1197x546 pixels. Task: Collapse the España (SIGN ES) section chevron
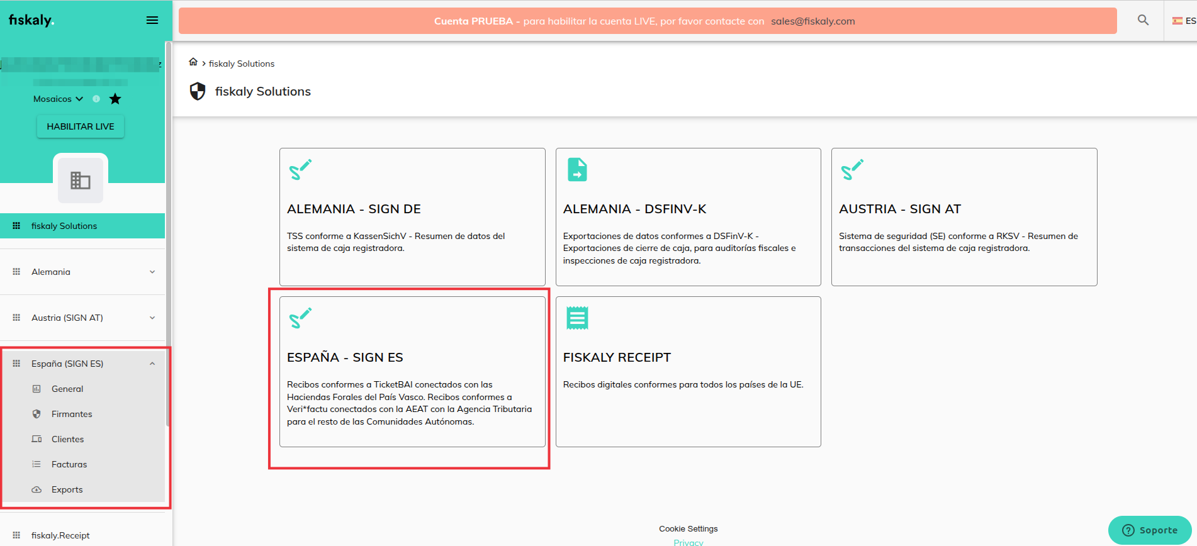click(x=152, y=364)
